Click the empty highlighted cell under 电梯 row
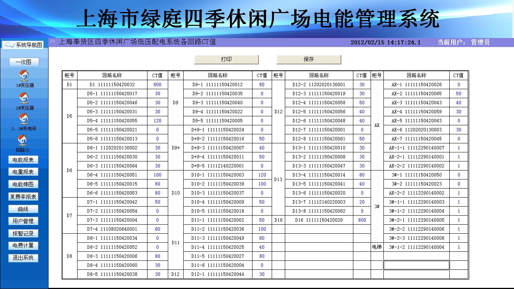514x289 pixels. coord(416,265)
